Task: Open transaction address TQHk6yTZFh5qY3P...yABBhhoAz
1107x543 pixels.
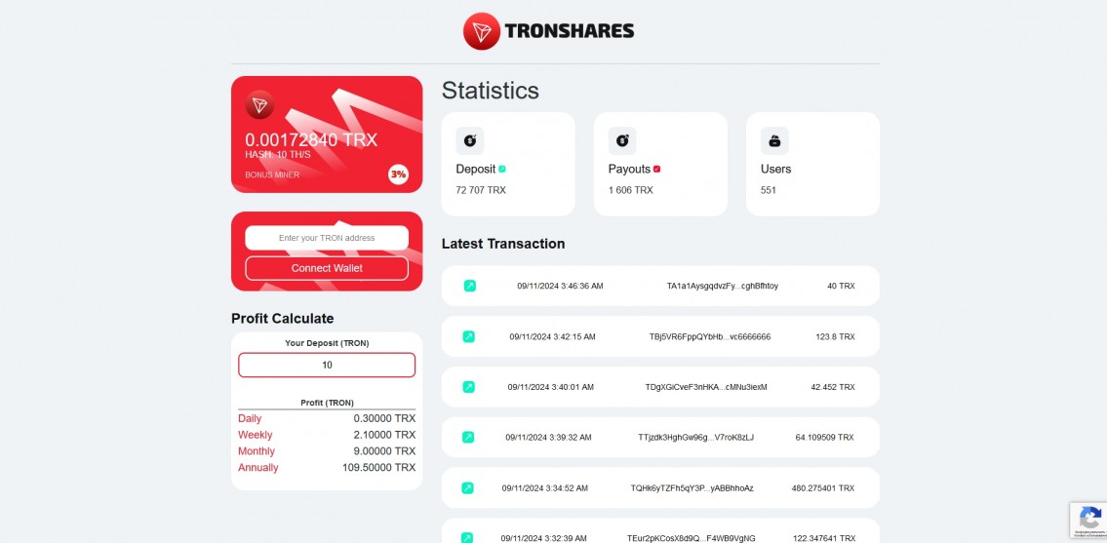Action: 692,488
